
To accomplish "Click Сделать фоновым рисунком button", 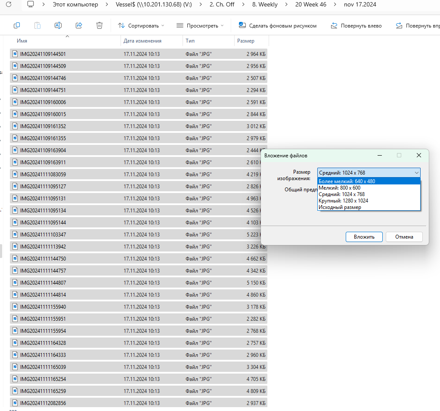I will (278, 25).
